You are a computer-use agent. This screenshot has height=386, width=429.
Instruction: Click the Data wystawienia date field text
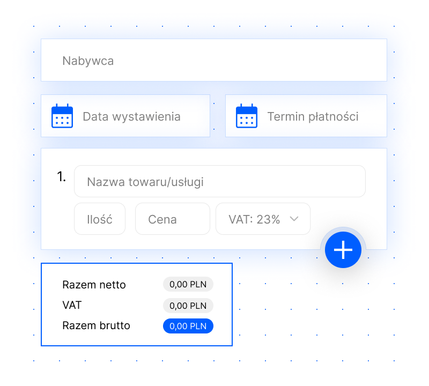point(131,116)
